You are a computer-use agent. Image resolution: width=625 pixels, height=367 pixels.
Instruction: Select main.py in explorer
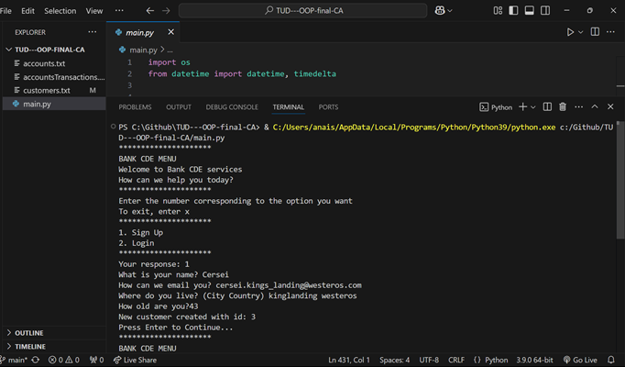tap(54, 104)
